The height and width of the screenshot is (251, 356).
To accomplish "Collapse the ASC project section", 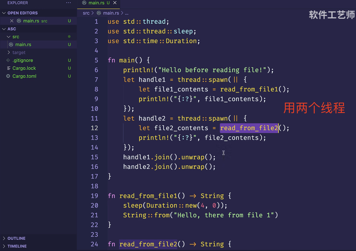I will point(4,29).
